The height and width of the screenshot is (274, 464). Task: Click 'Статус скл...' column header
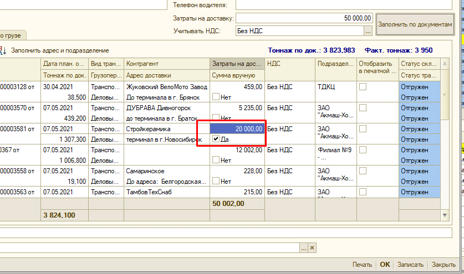click(419, 64)
